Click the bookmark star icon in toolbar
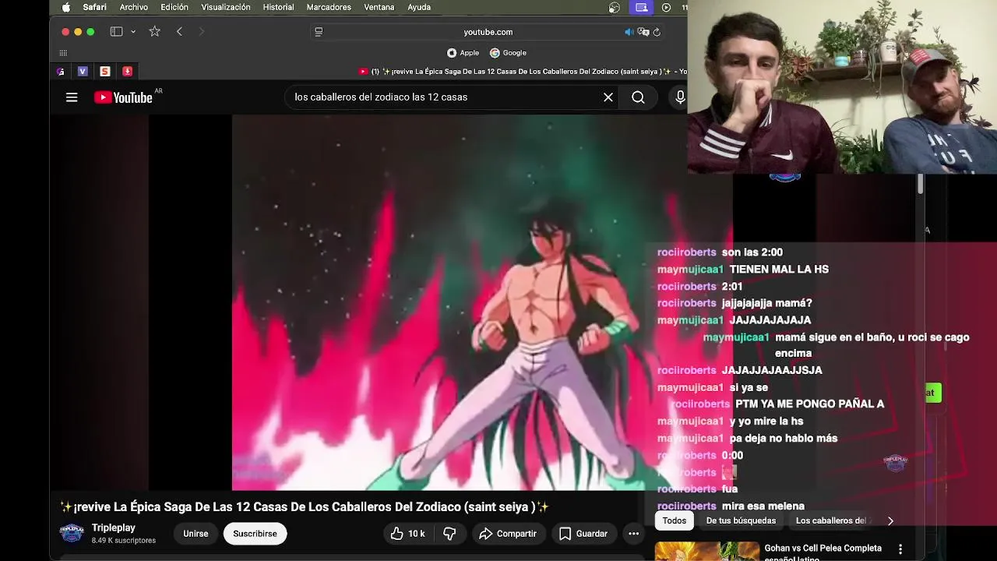 (154, 32)
